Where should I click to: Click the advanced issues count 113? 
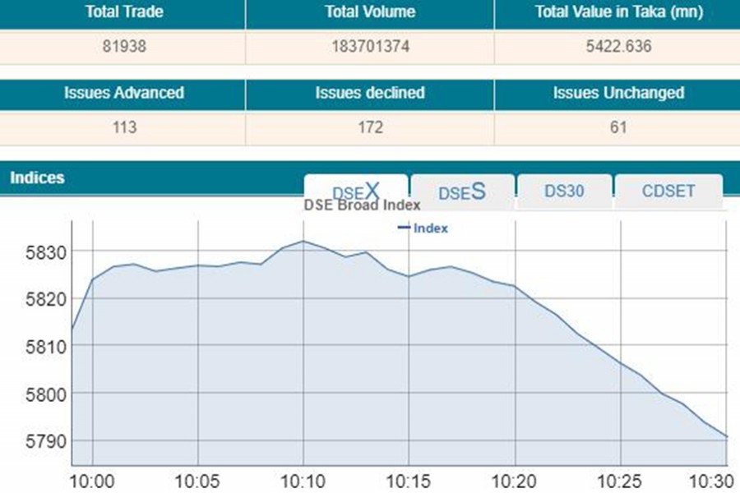tap(126, 128)
